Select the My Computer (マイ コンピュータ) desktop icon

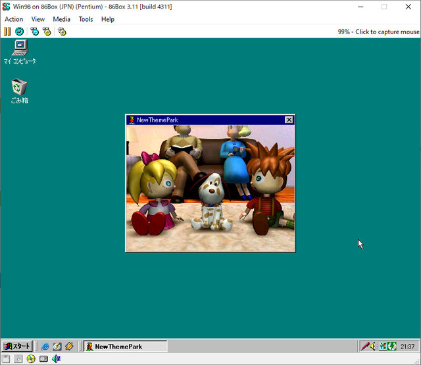[x=20, y=52]
